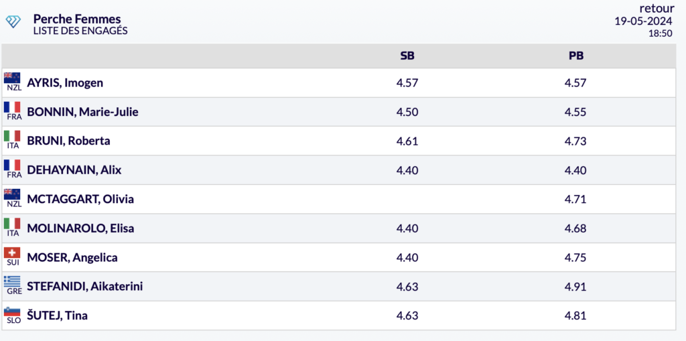
Task: Open athlete AYRIS, Imogen
Action: pyautogui.click(x=65, y=82)
